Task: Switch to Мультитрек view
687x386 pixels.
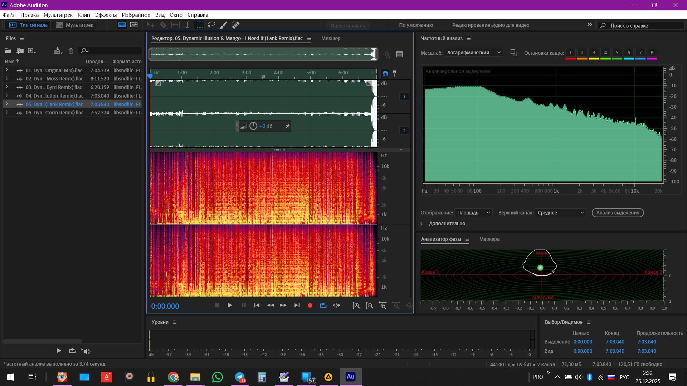Action: (x=74, y=25)
